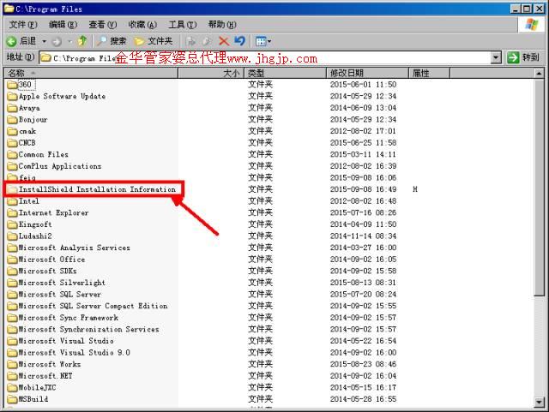Image resolution: width=549 pixels, height=412 pixels.
Task: Sort by Type (类型) column header
Action: pyautogui.click(x=285, y=73)
